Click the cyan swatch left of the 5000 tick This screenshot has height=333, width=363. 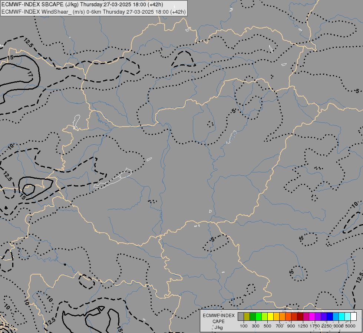tap(348, 317)
